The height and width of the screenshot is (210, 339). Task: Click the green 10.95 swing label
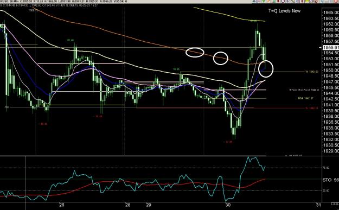pos(176,69)
